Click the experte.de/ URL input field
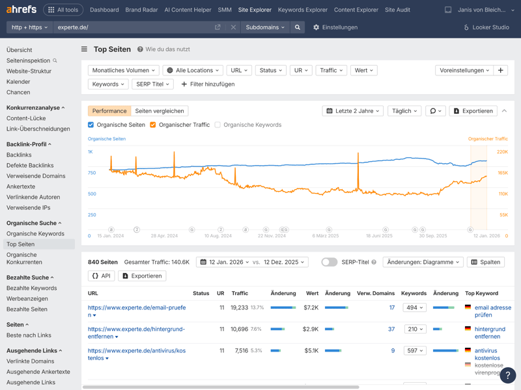 pos(130,27)
